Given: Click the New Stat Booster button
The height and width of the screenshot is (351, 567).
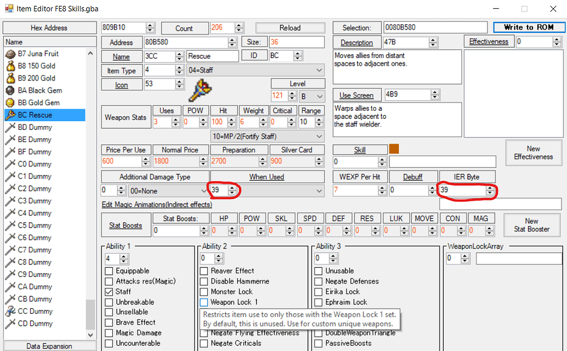Looking at the screenshot, I should tap(531, 225).
